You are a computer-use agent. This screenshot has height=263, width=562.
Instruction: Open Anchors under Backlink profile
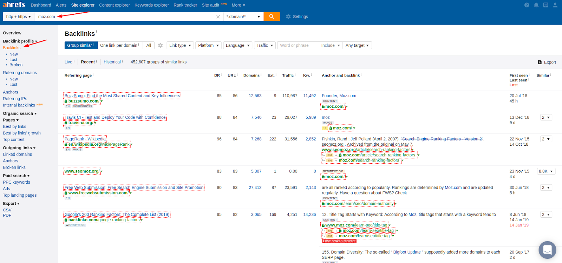[x=11, y=92]
